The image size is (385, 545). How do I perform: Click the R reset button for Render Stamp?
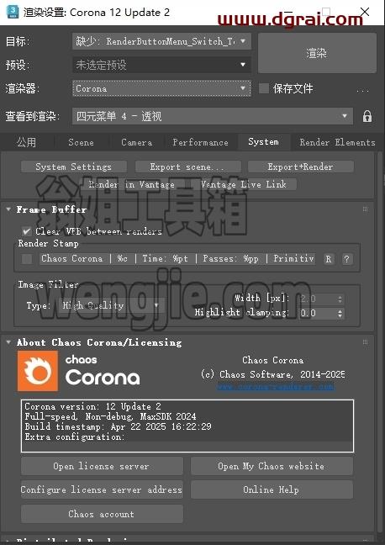pos(329,259)
